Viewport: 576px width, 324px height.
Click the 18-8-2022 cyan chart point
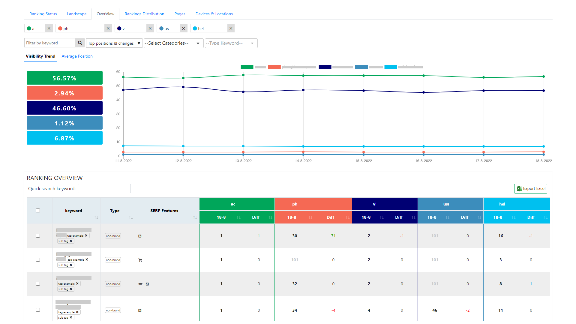(544, 146)
